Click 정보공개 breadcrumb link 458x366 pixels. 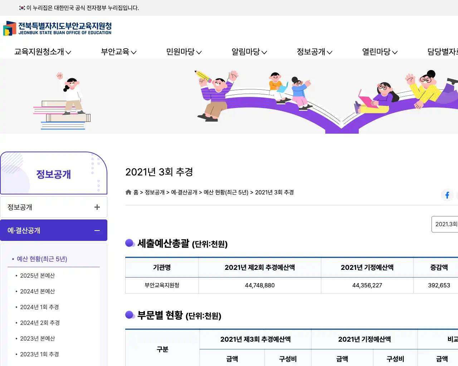click(x=155, y=192)
